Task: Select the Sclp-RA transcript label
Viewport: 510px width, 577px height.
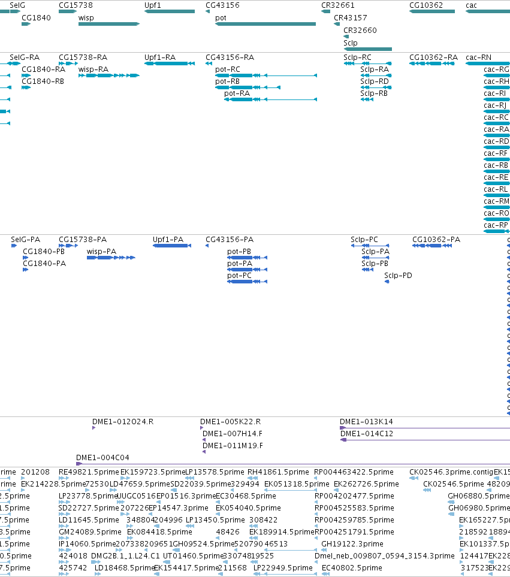Action: tap(375, 69)
